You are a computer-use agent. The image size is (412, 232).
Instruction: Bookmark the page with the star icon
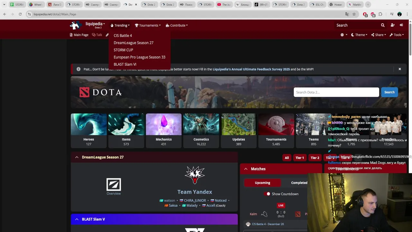pos(354,14)
